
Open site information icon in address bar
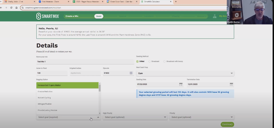click(x=23, y=8)
